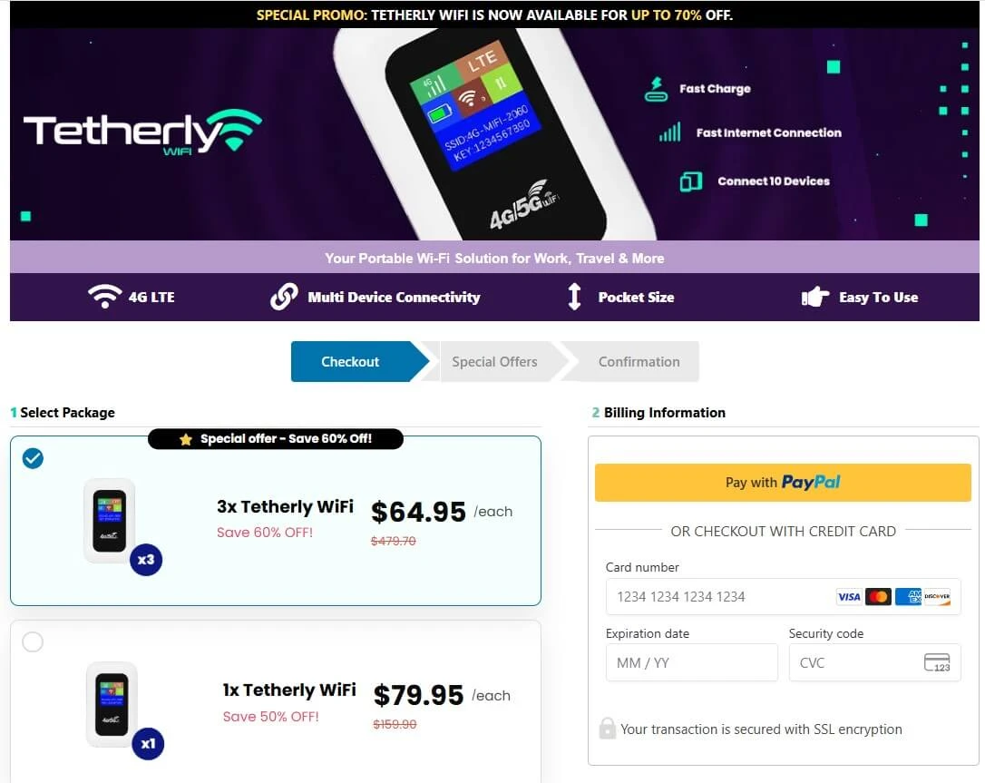
Task: Click the Easy To Use hand icon
Action: (814, 297)
